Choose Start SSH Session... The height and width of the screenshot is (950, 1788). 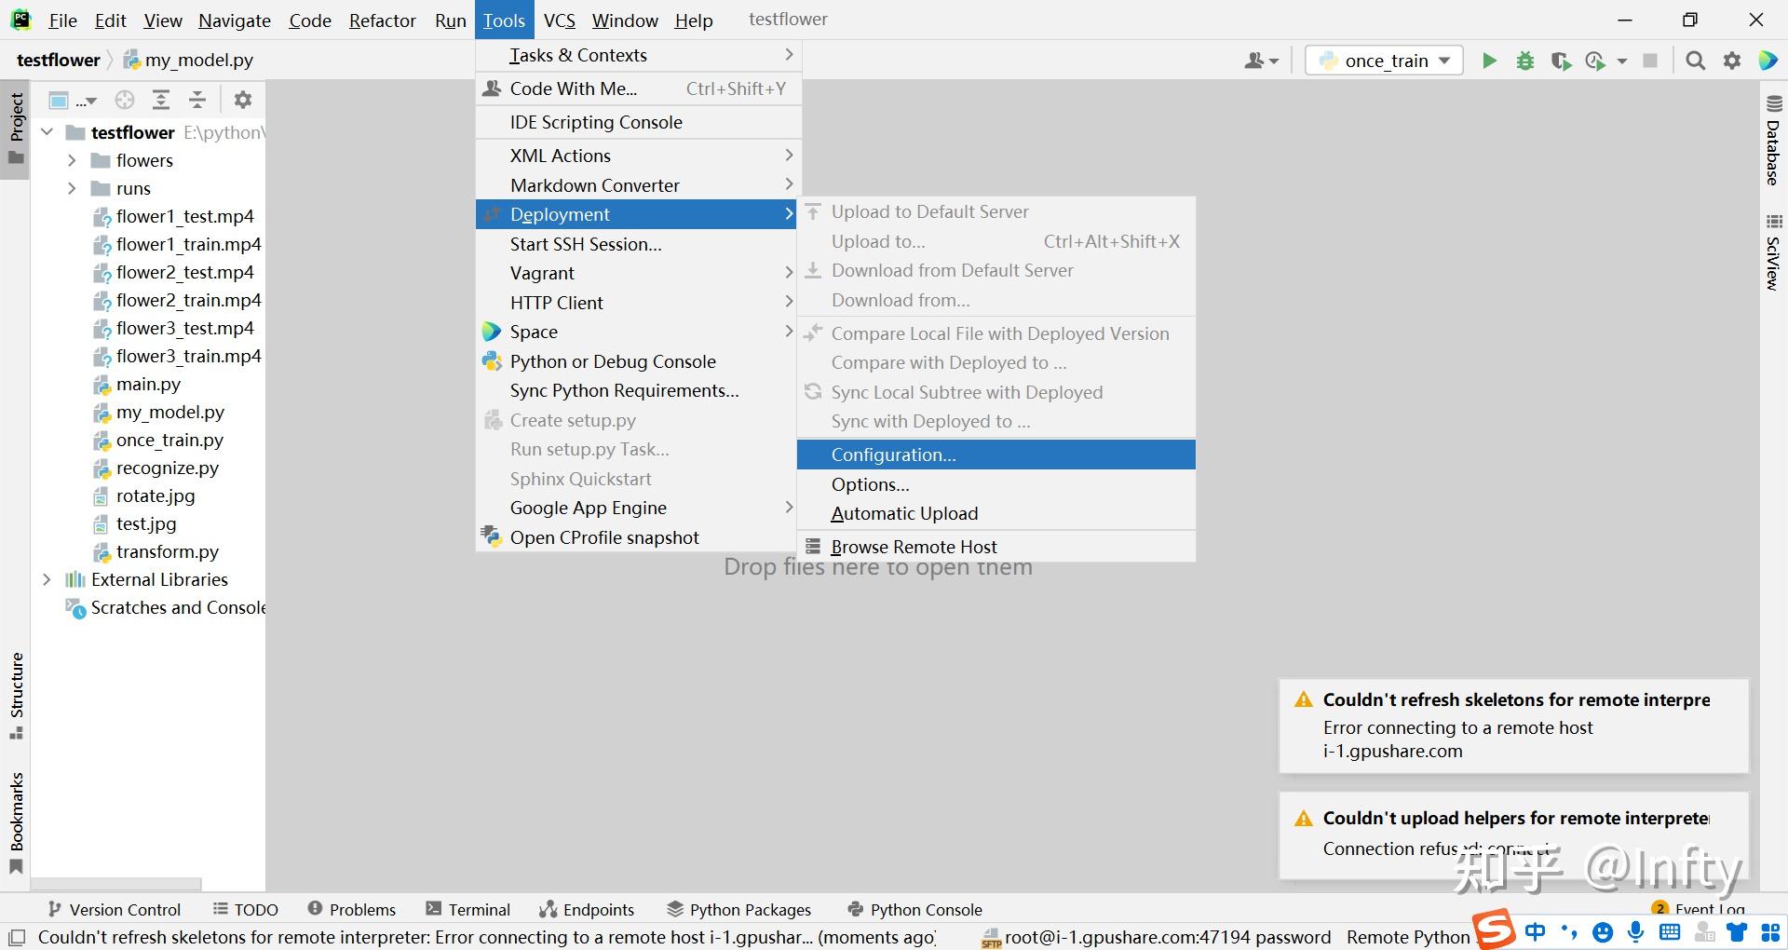pyautogui.click(x=638, y=244)
